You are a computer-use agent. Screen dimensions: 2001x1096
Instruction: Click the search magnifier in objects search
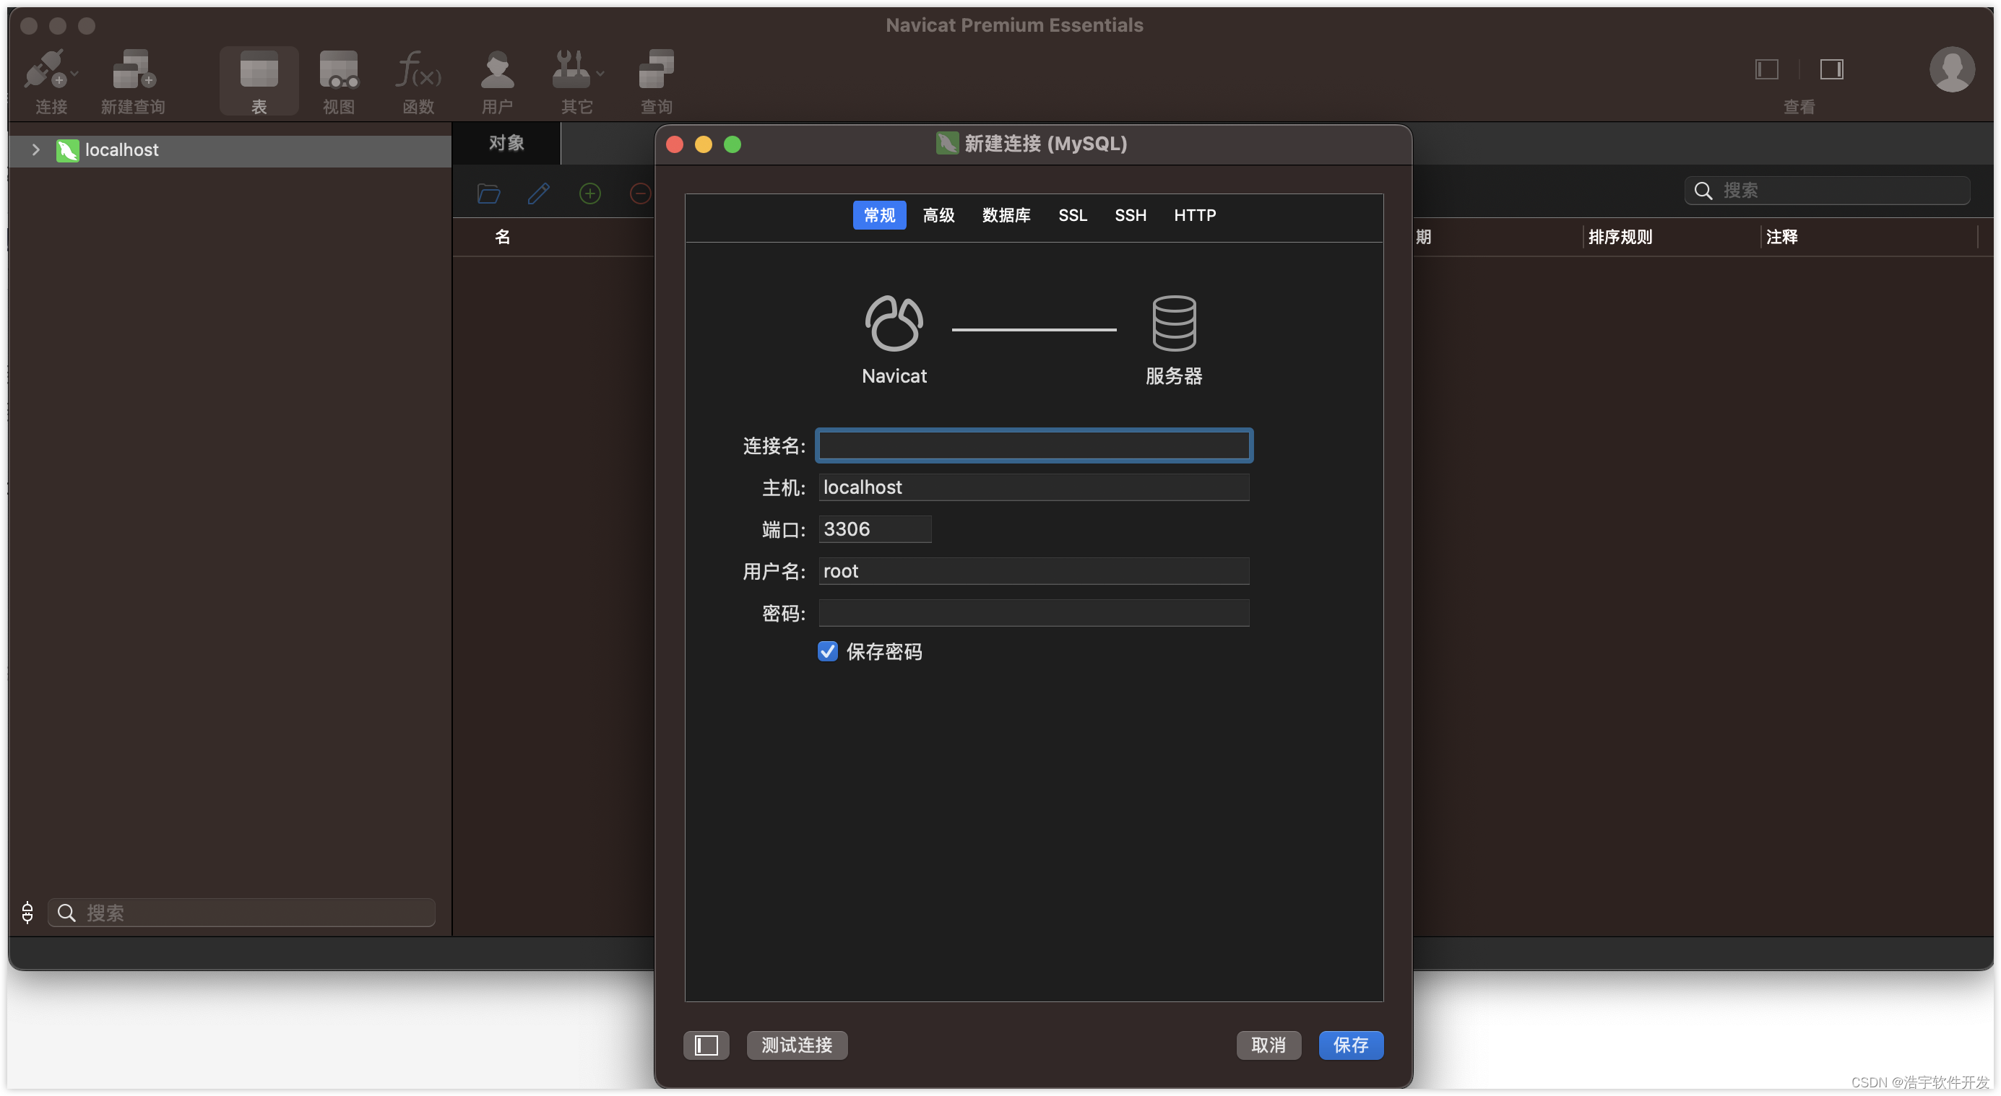[1703, 191]
